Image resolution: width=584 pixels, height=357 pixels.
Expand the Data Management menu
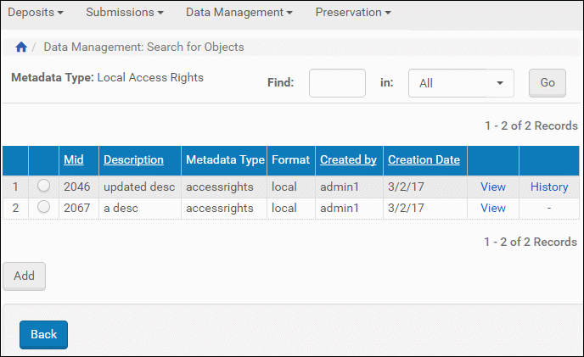click(239, 13)
